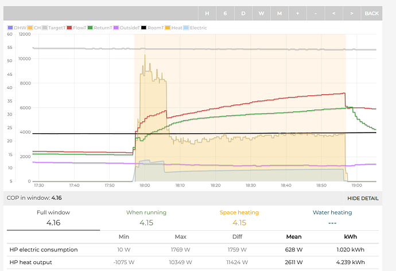The image size is (396, 271).
Task: Switch graph to D (day) view
Action: (243, 13)
